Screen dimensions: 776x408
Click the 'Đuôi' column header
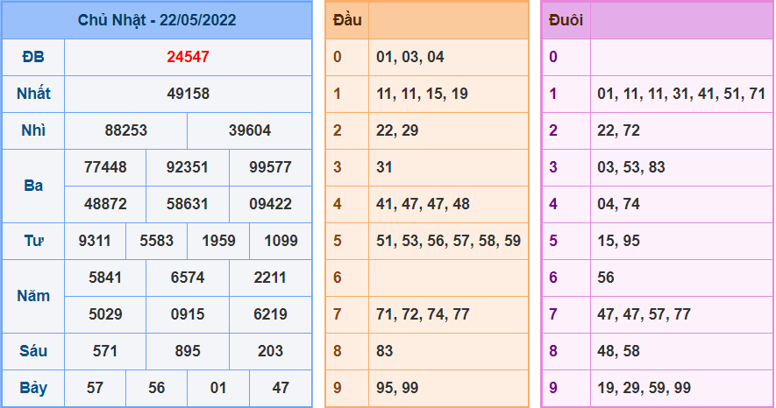click(x=566, y=20)
